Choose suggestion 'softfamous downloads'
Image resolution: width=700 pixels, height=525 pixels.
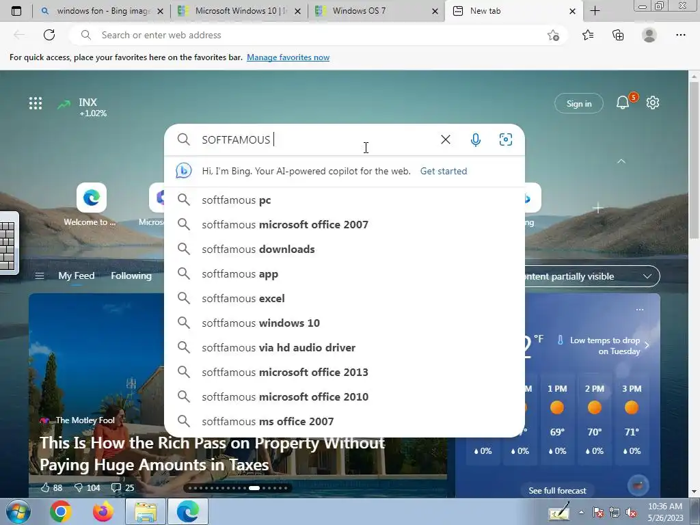tap(345, 249)
